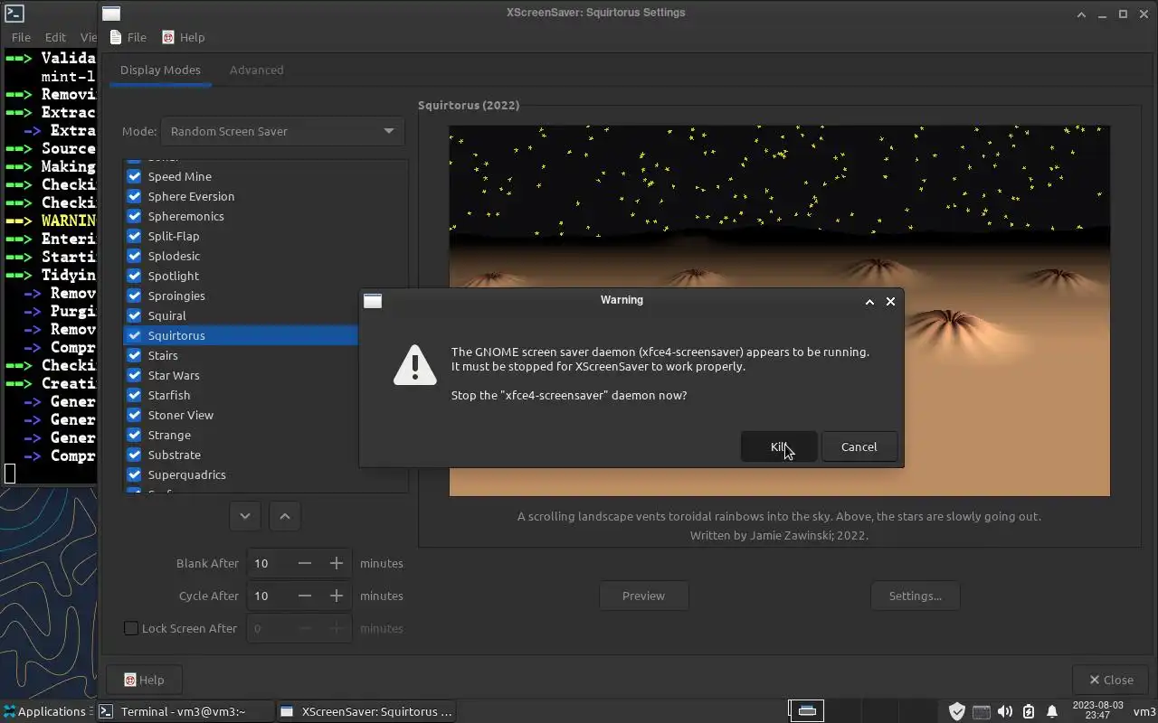This screenshot has width=1158, height=723.
Task: Click the warning triangle icon in dialog
Action: (415, 365)
